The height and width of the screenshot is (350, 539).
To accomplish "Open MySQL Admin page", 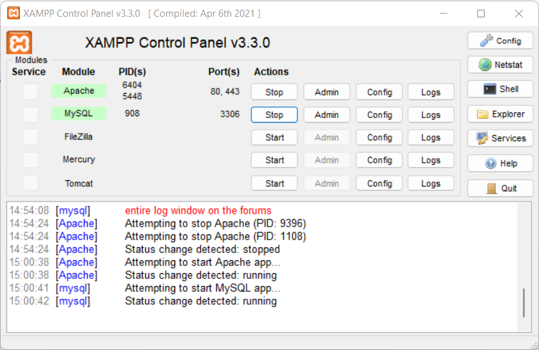I will pos(327,115).
